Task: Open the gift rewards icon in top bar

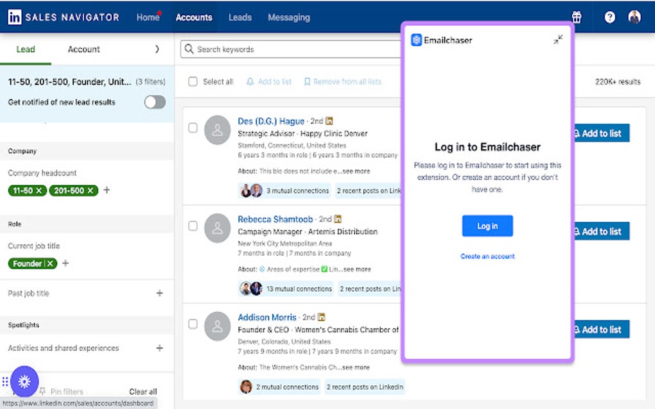Action: pyautogui.click(x=576, y=17)
